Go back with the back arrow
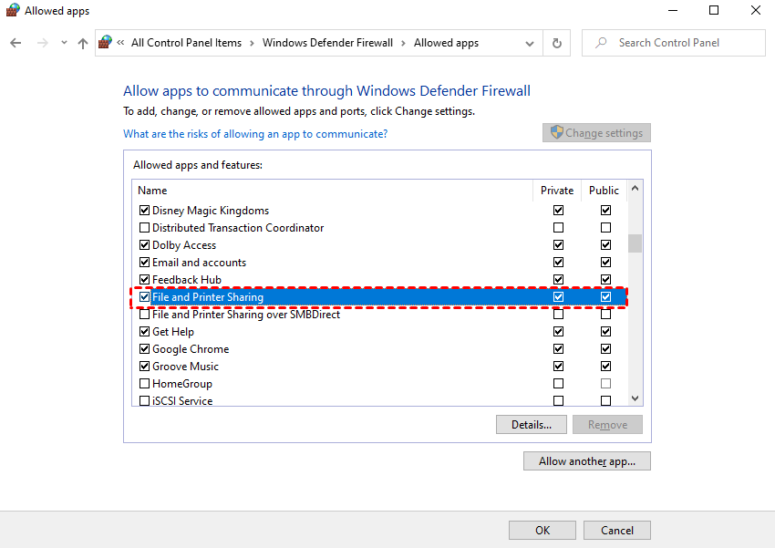This screenshot has width=775, height=548. pyautogui.click(x=15, y=43)
